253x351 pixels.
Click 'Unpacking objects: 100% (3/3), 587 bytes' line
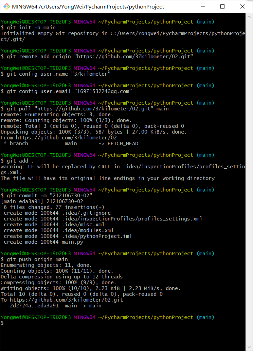94,132
